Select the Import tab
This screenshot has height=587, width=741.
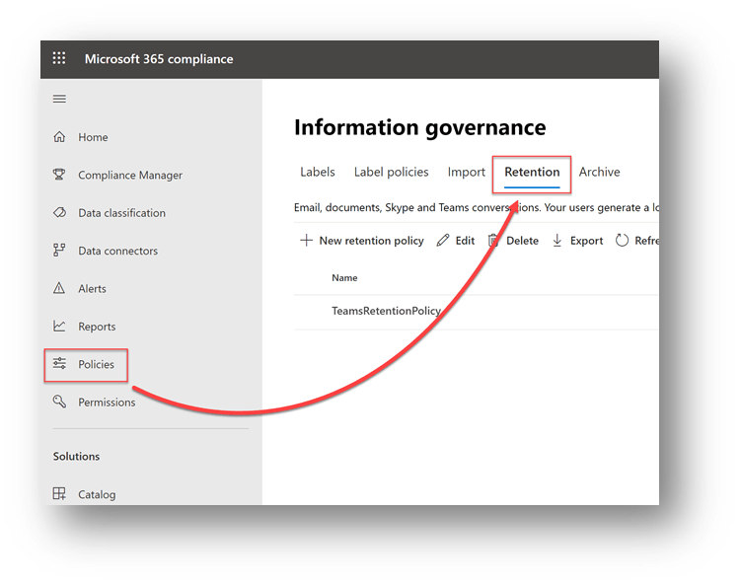(467, 172)
